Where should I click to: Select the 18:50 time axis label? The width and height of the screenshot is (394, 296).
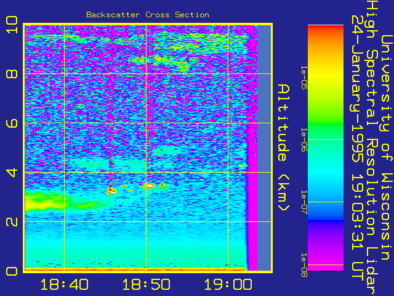pos(147,285)
